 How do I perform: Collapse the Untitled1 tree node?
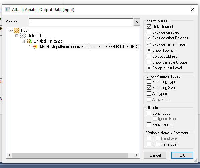[17, 36]
